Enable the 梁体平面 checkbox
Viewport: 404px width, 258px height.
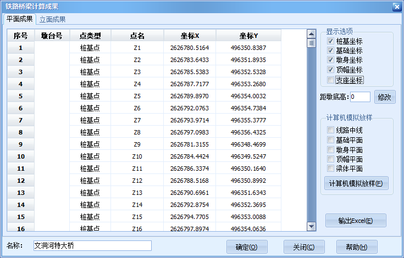pos(330,169)
